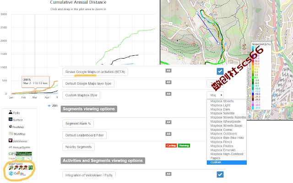Click the Nearby Segments label

coord(78,147)
